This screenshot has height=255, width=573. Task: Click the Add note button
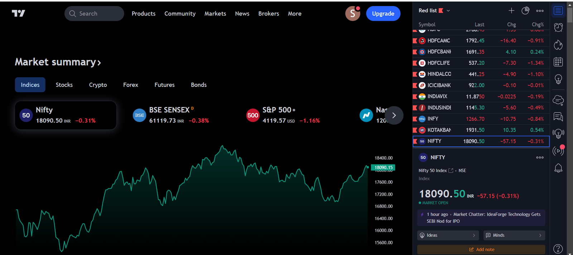(x=481, y=249)
